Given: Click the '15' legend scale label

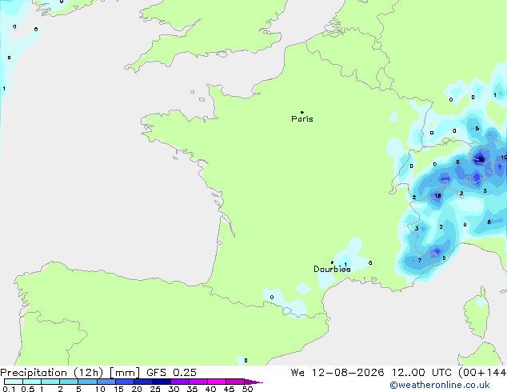Looking at the screenshot, I should 118,389.
